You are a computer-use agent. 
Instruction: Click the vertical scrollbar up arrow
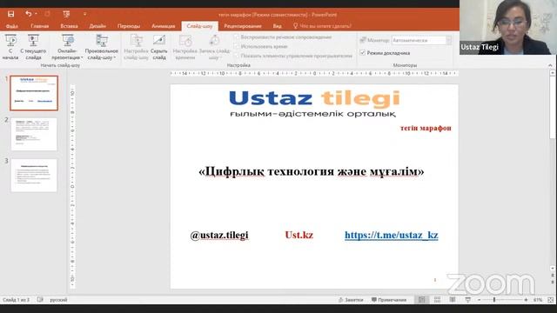[553, 73]
